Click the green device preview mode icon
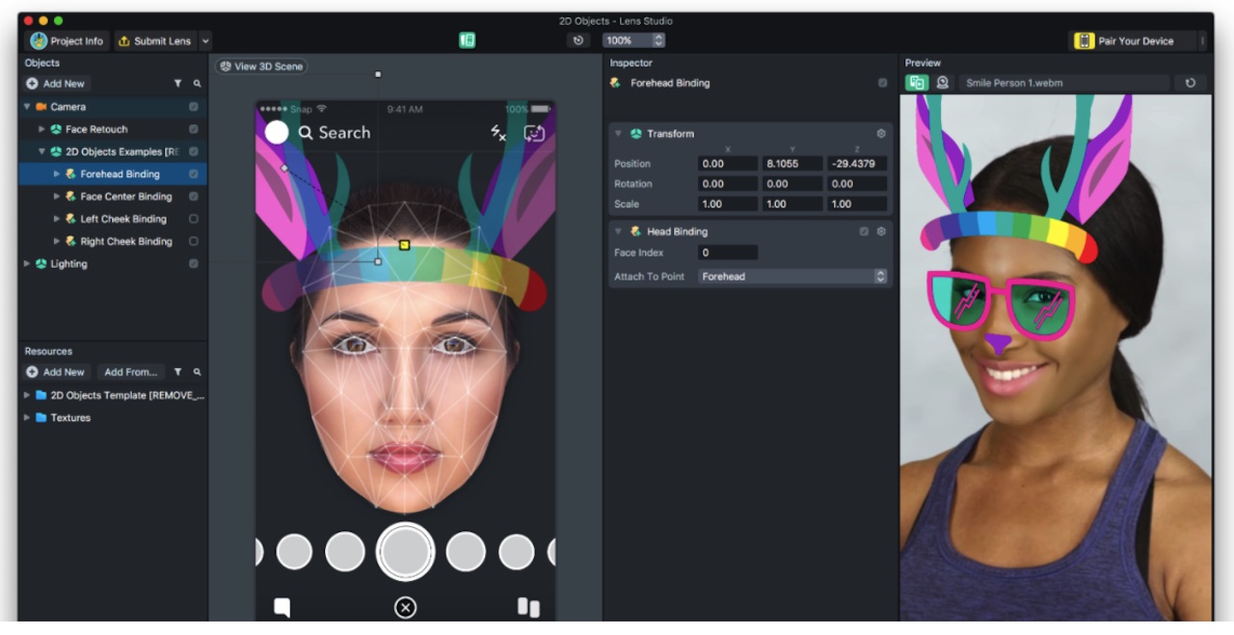The image size is (1234, 635). pos(917,83)
